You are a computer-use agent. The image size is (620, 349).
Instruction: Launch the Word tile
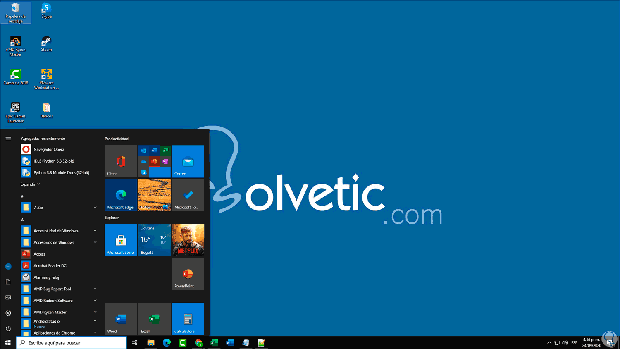coord(121,319)
